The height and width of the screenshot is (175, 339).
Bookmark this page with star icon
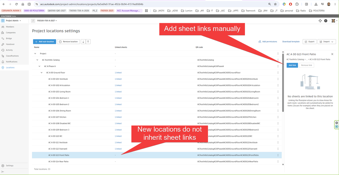pyautogui.click(x=275, y=4)
